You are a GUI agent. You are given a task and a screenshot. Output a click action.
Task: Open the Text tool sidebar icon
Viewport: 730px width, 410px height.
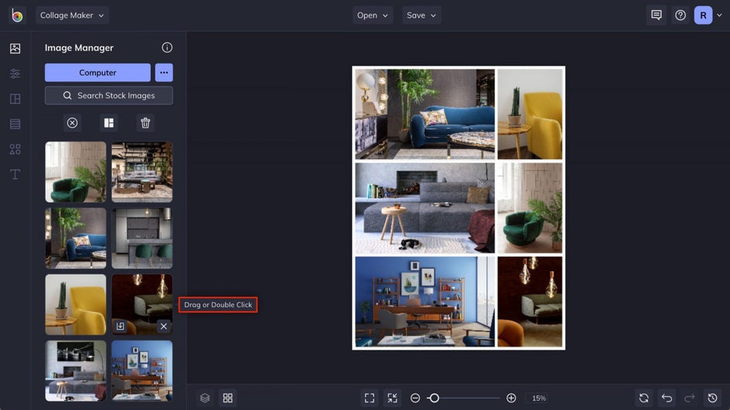[15, 174]
